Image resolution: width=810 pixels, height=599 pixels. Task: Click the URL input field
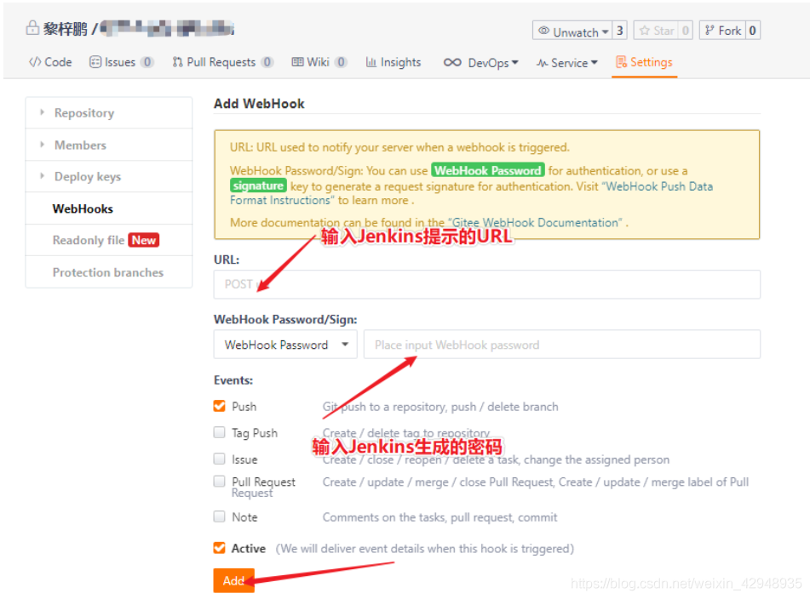tap(486, 284)
